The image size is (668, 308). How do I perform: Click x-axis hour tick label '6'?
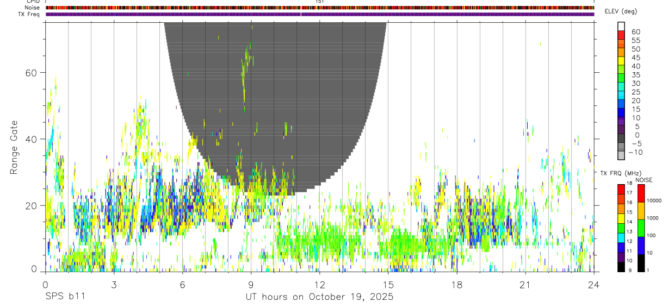pyautogui.click(x=182, y=285)
